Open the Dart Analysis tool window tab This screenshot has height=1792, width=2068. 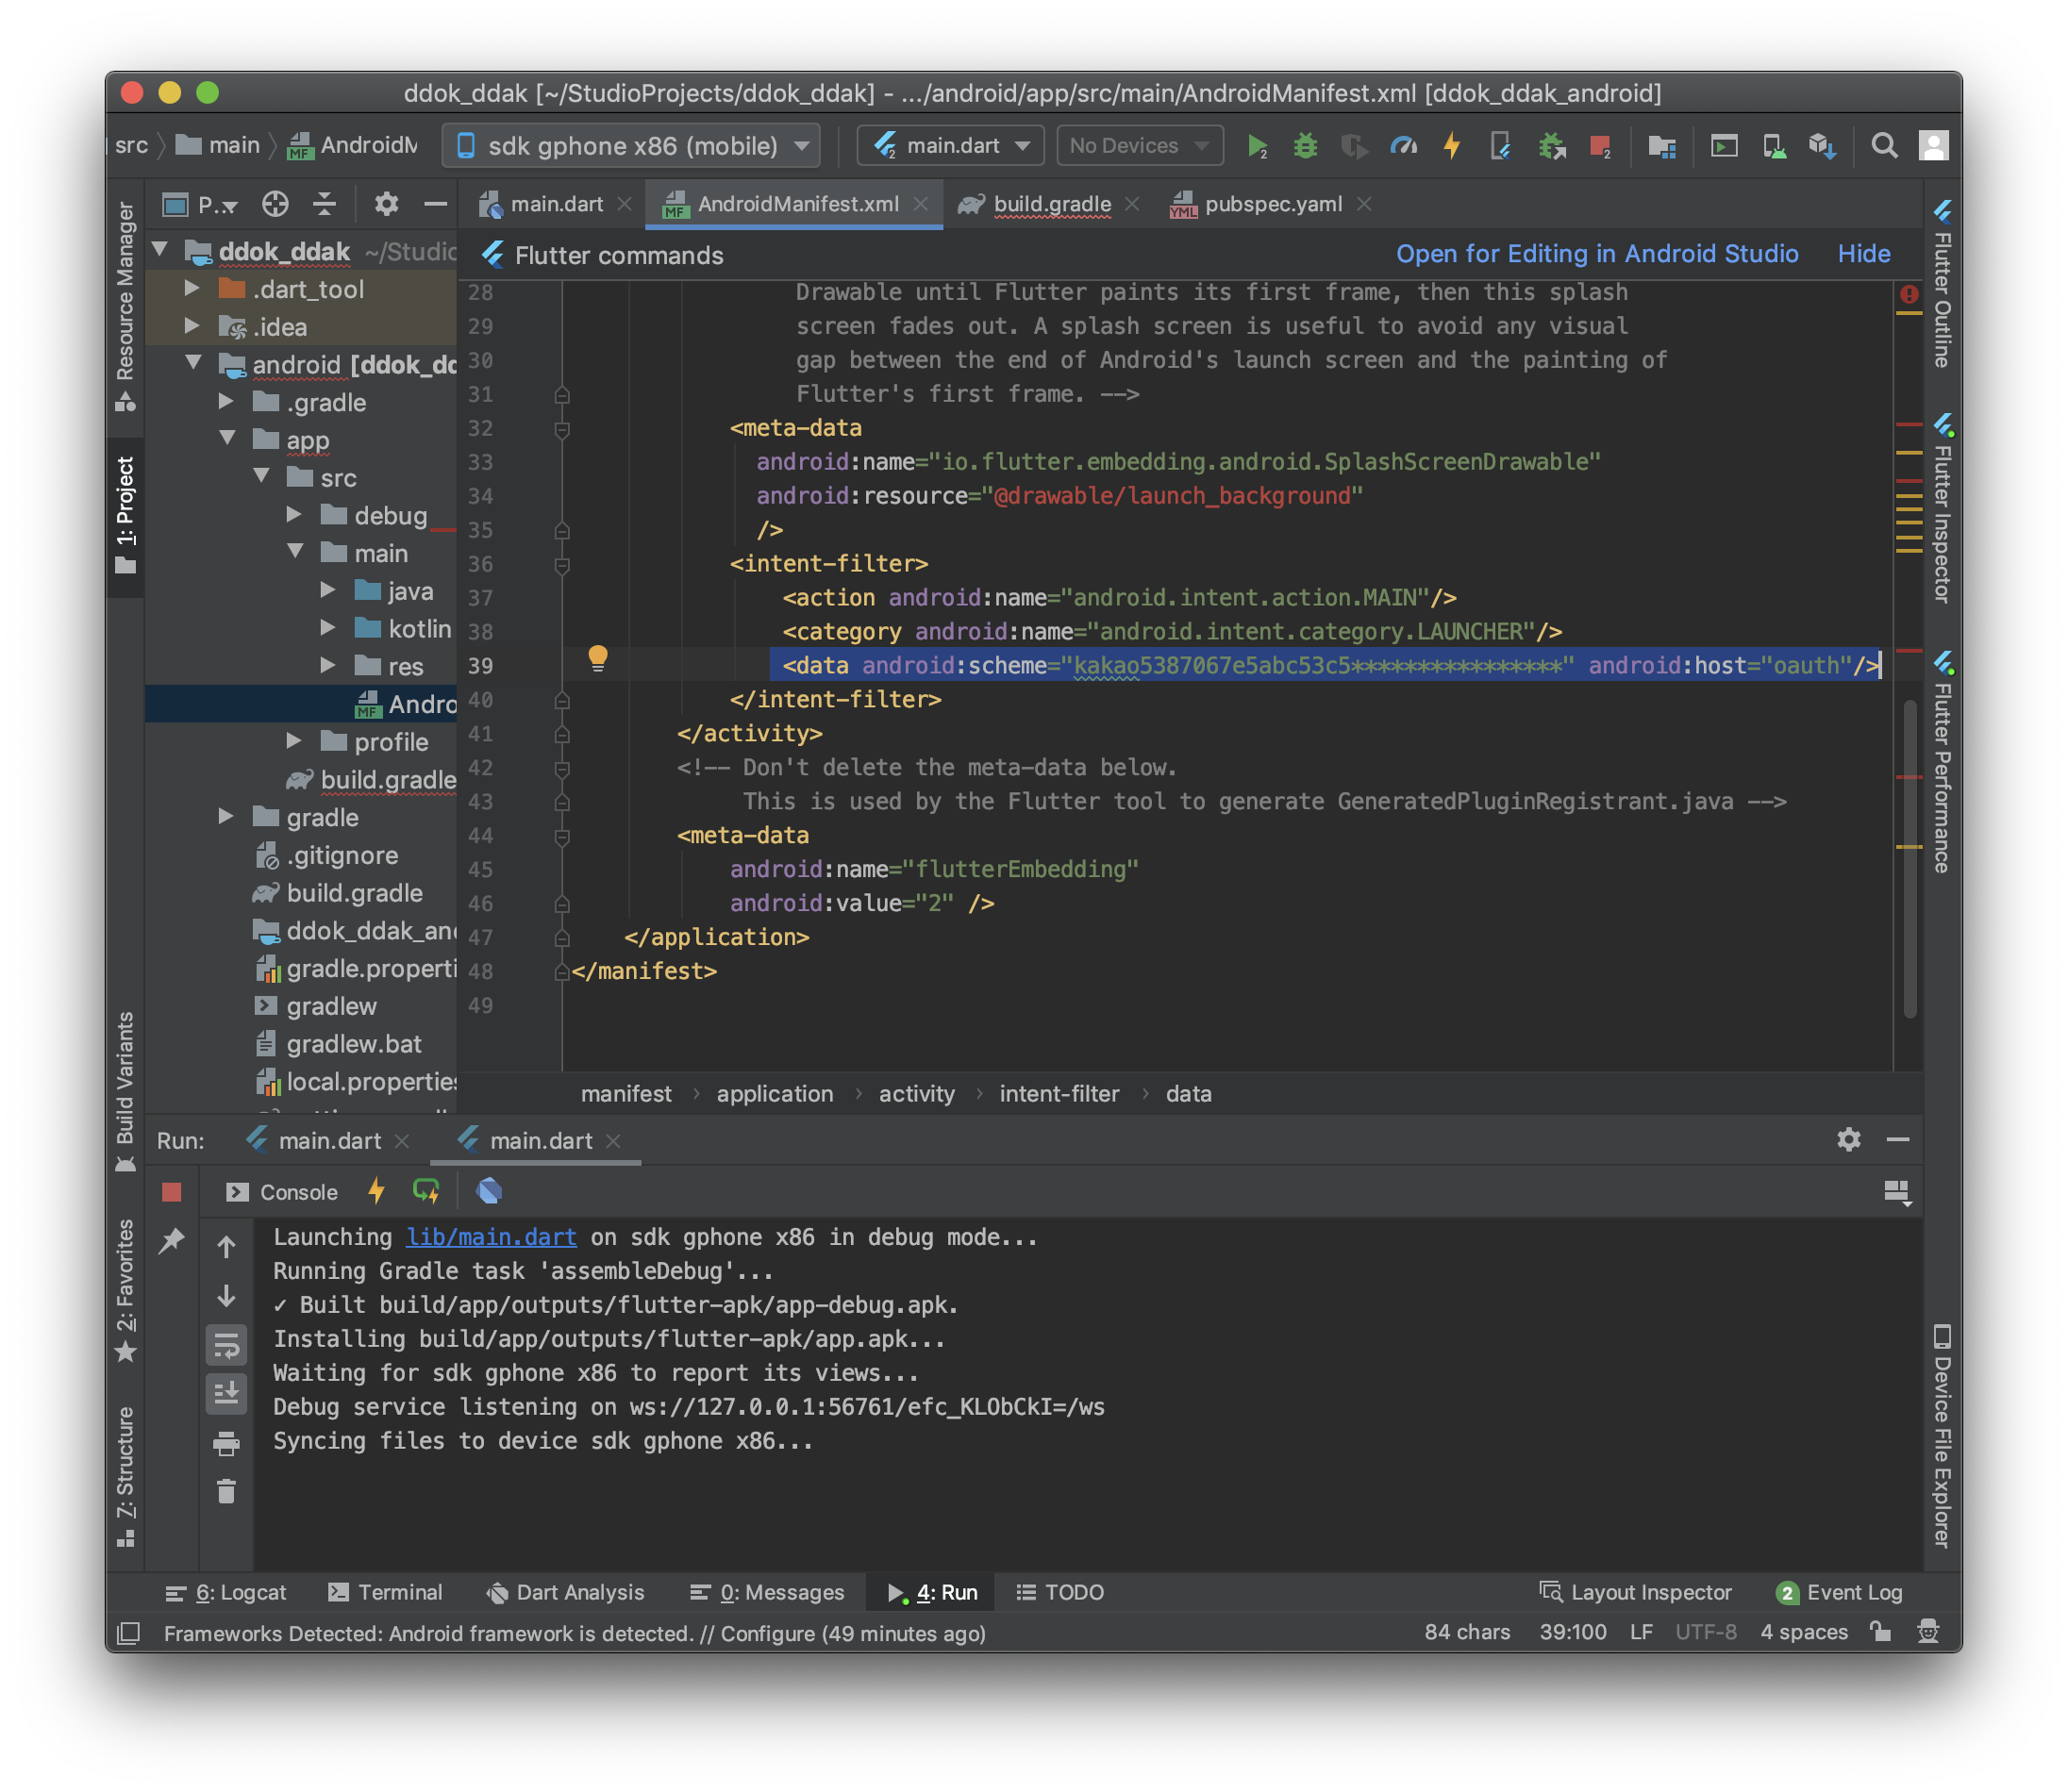tap(565, 1592)
